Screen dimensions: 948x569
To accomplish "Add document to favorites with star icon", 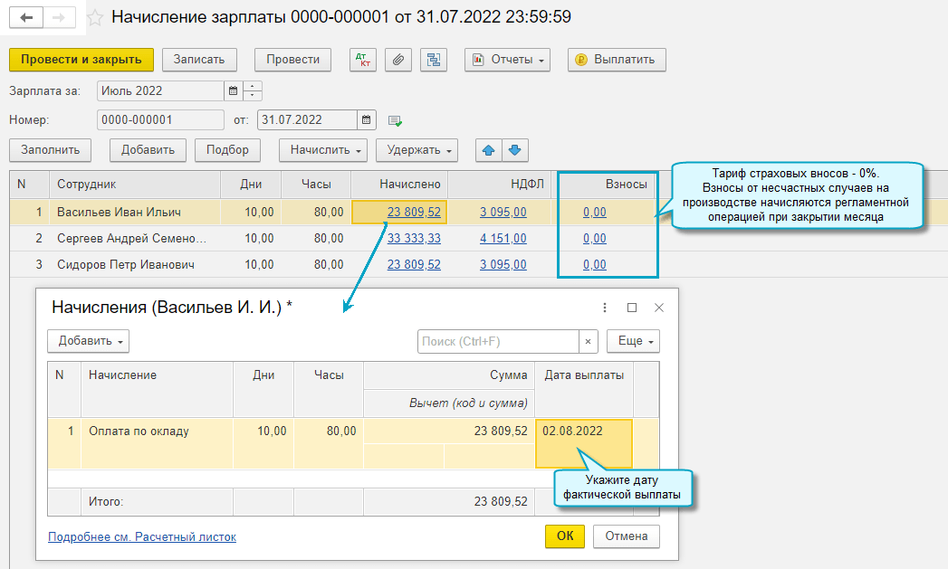I will coord(94,18).
